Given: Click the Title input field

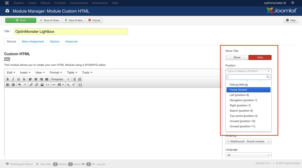Looking at the screenshot, I should coord(71,32).
